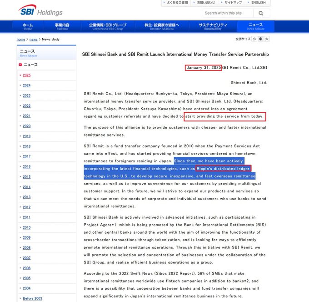Image resolution: width=309 pixels, height=302 pixels.
Task: Click the SBI Holdings logo
Action: (40, 10)
